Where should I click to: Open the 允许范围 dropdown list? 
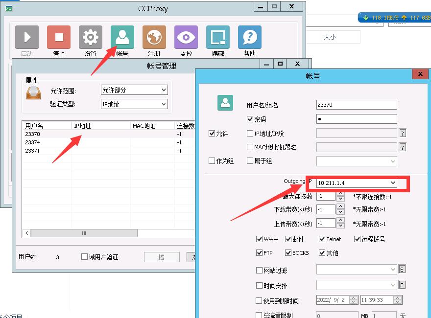[x=164, y=90]
